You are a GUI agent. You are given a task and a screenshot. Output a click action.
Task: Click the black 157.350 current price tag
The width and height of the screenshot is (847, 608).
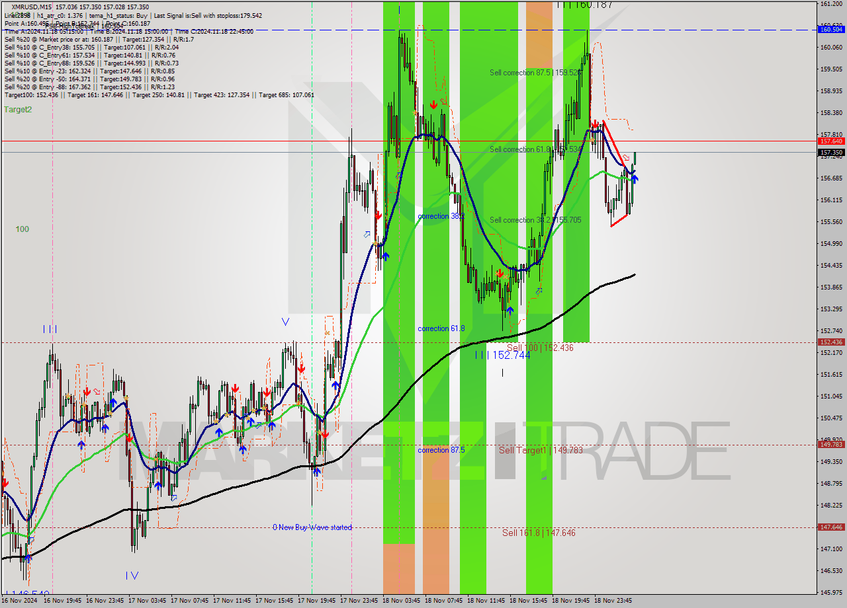831,152
